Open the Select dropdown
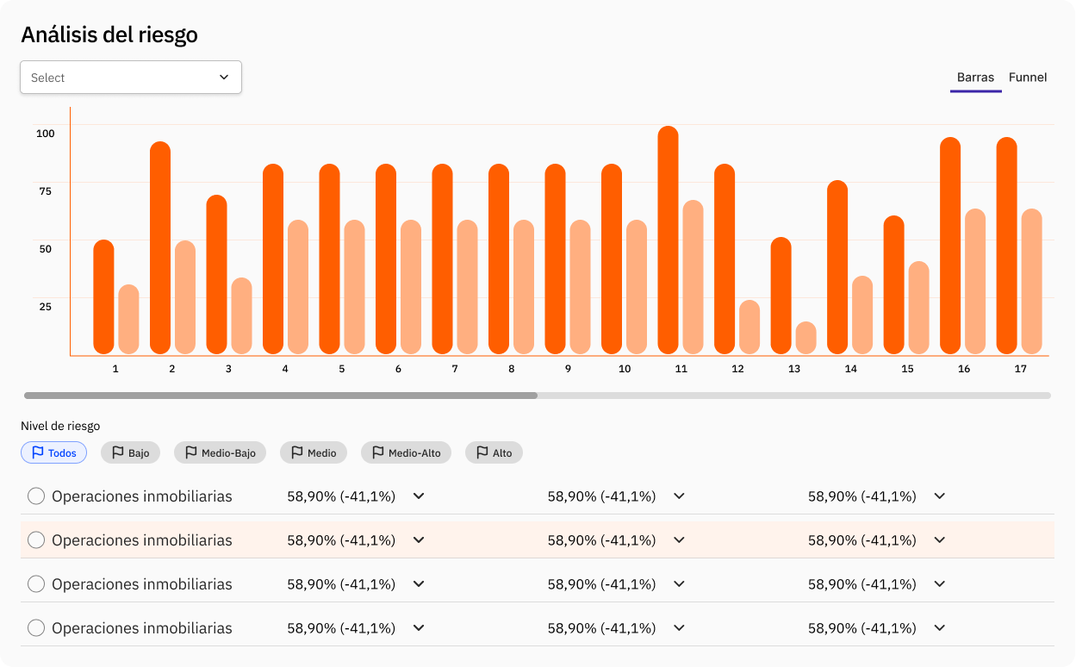Viewport: 1076px width, 667px height. point(131,78)
